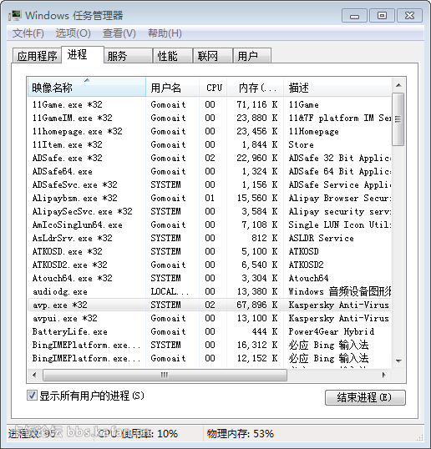Open the 查看(V) menu
The height and width of the screenshot is (449, 431).
(119, 33)
